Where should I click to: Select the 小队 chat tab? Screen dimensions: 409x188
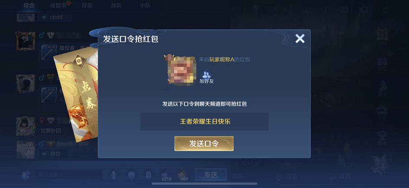pos(145,6)
